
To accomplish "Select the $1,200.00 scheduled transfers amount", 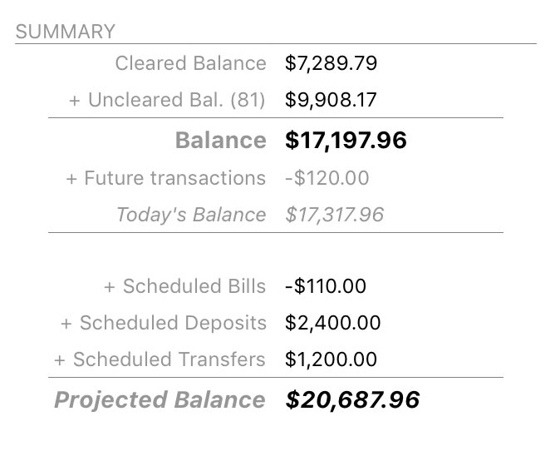I will click(331, 359).
